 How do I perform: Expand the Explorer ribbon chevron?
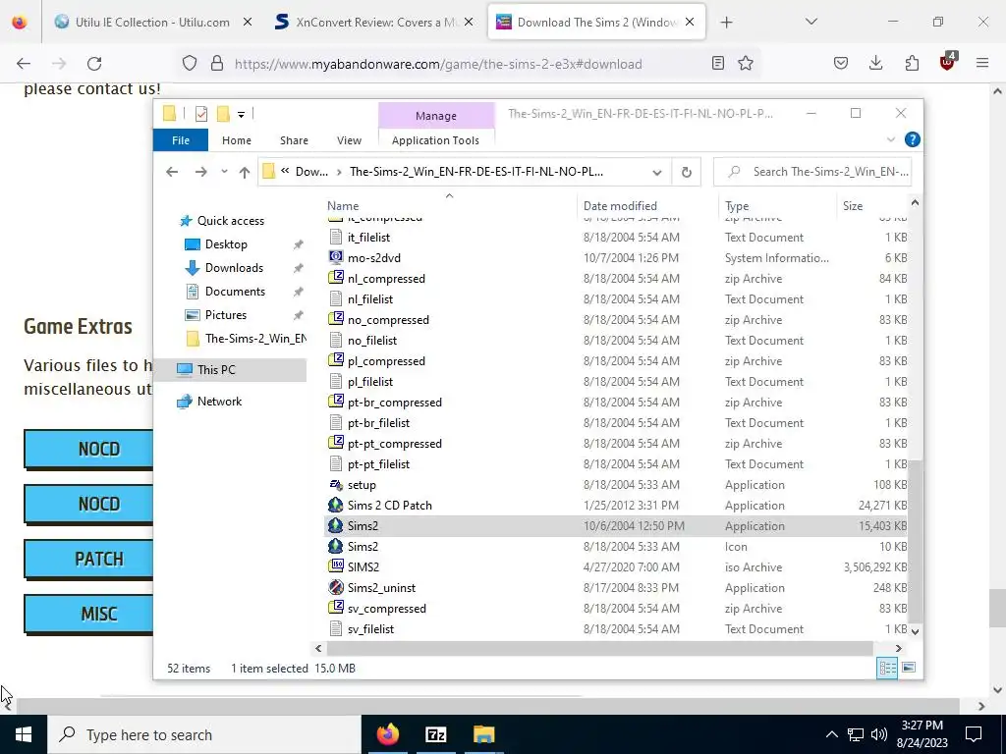coord(890,139)
